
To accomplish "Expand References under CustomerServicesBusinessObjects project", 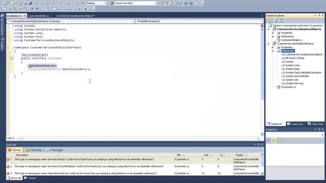I will coord(273,37).
